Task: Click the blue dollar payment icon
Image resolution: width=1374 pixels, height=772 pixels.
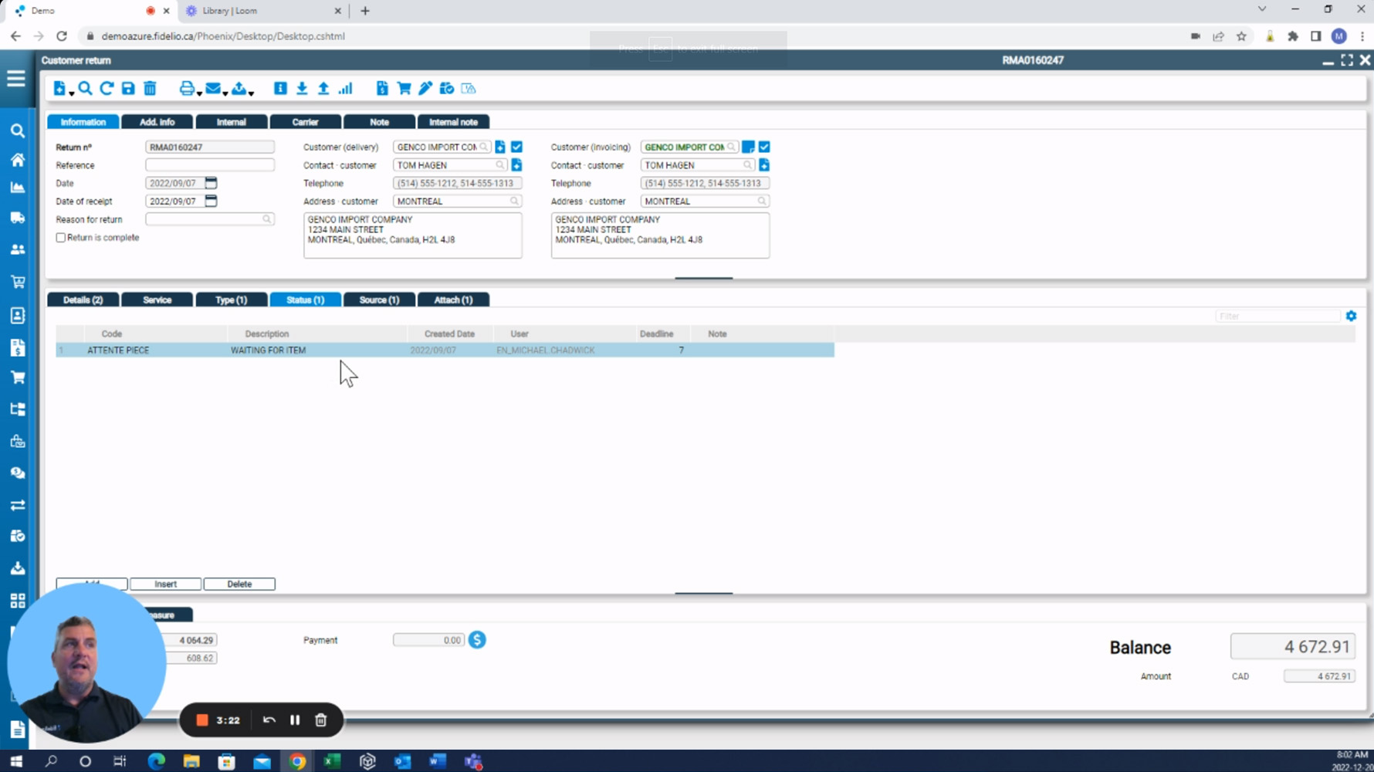Action: [477, 640]
